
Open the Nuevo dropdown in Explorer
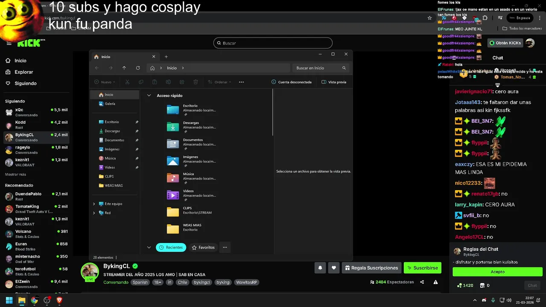point(105,82)
